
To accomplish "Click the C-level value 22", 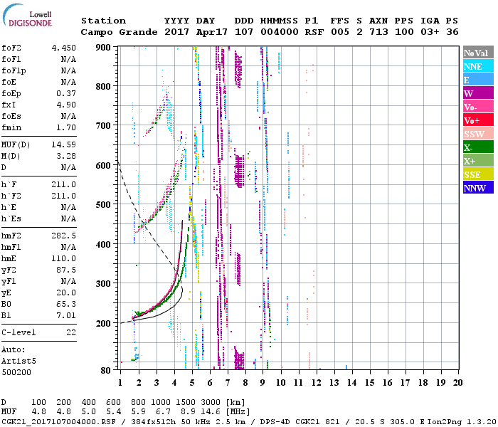I will click(x=71, y=332).
